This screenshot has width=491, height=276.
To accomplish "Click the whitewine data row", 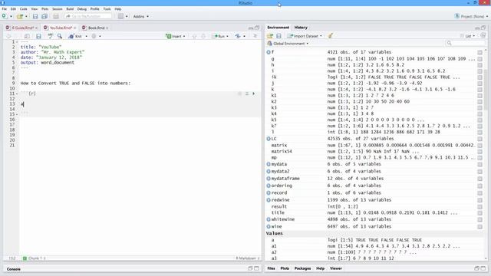I will [x=374, y=219].
